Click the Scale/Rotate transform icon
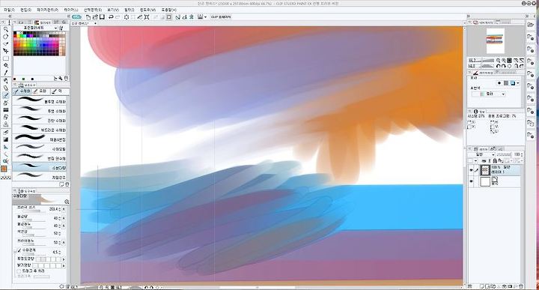Image resolution: width=539 pixels, height=290 pixels. click(147, 16)
